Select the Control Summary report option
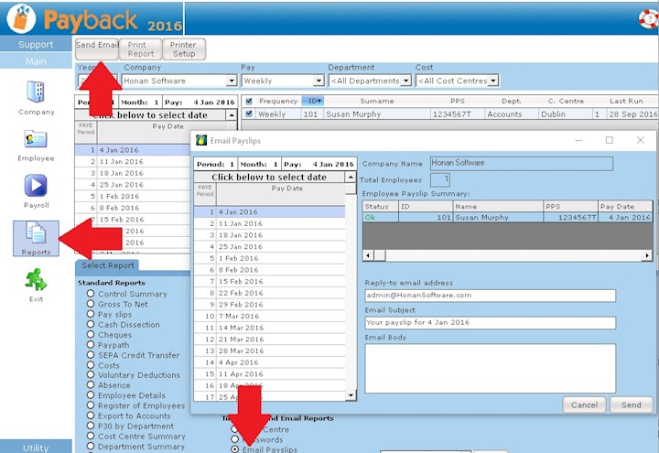The width and height of the screenshot is (659, 453). click(x=91, y=294)
